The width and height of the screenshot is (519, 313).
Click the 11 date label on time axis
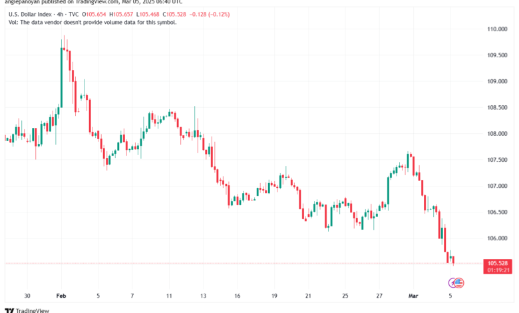tap(169, 296)
